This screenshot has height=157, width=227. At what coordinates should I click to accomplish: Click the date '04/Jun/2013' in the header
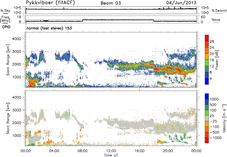[181, 3]
